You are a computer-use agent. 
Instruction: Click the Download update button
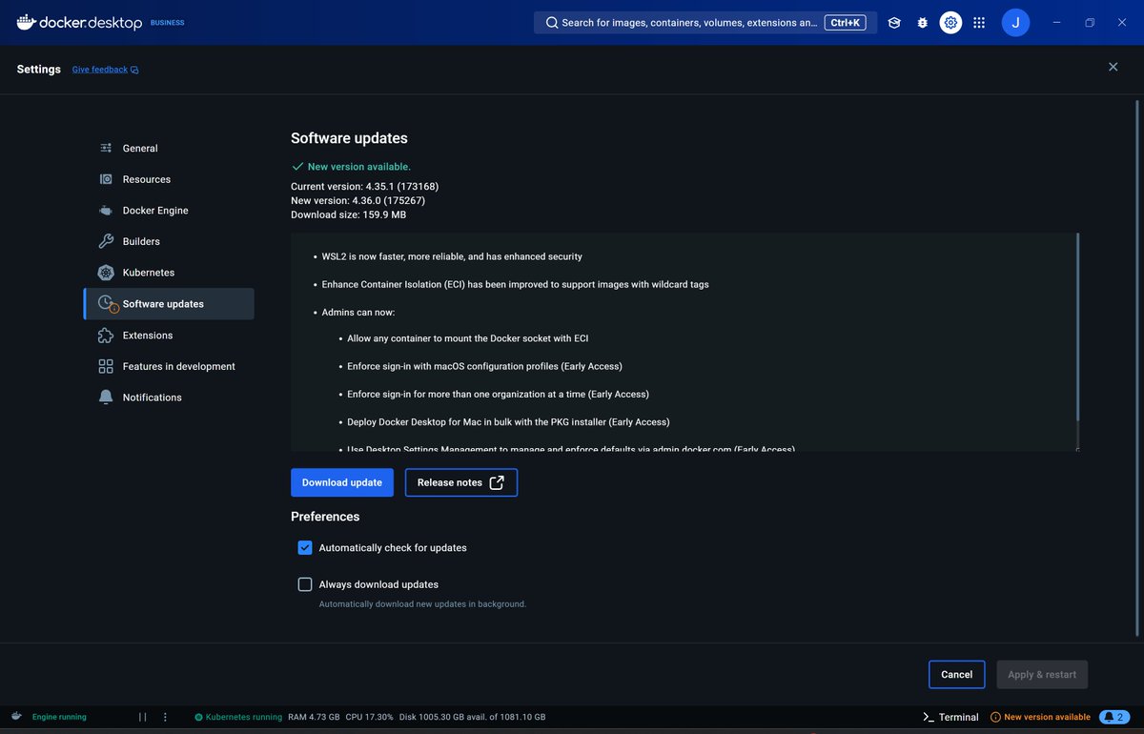point(342,482)
